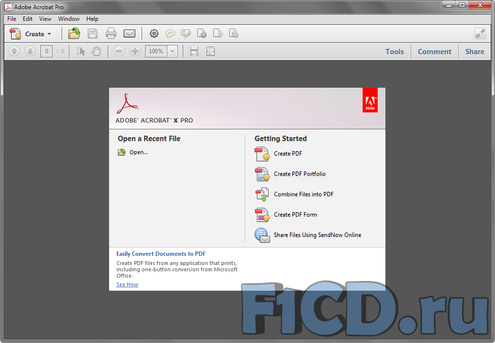Image resolution: width=495 pixels, height=343 pixels.
Task: Go to next page arrow
Action: click(31, 51)
